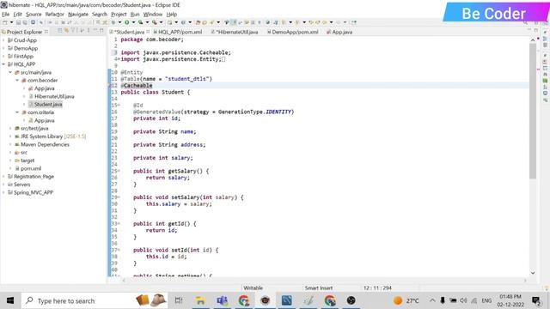Open the Source menu
The height and width of the screenshot is (309, 550).
pos(34,15)
